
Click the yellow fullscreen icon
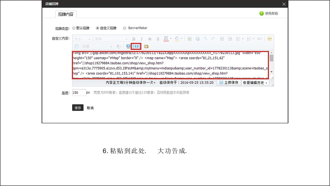146,46
